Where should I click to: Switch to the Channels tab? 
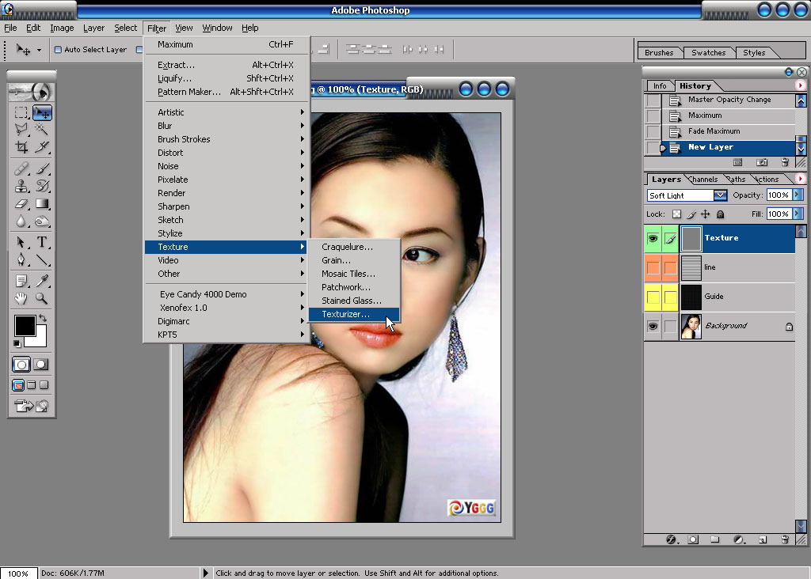click(x=703, y=180)
